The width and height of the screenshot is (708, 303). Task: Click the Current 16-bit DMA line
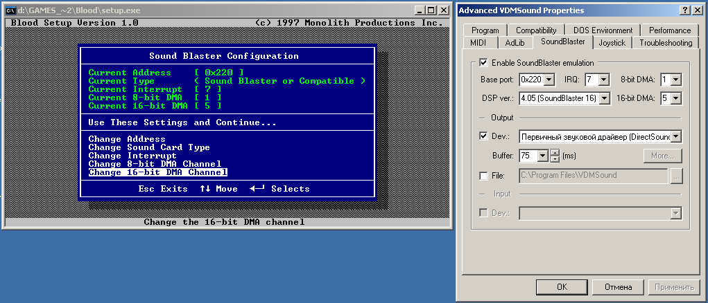point(155,106)
